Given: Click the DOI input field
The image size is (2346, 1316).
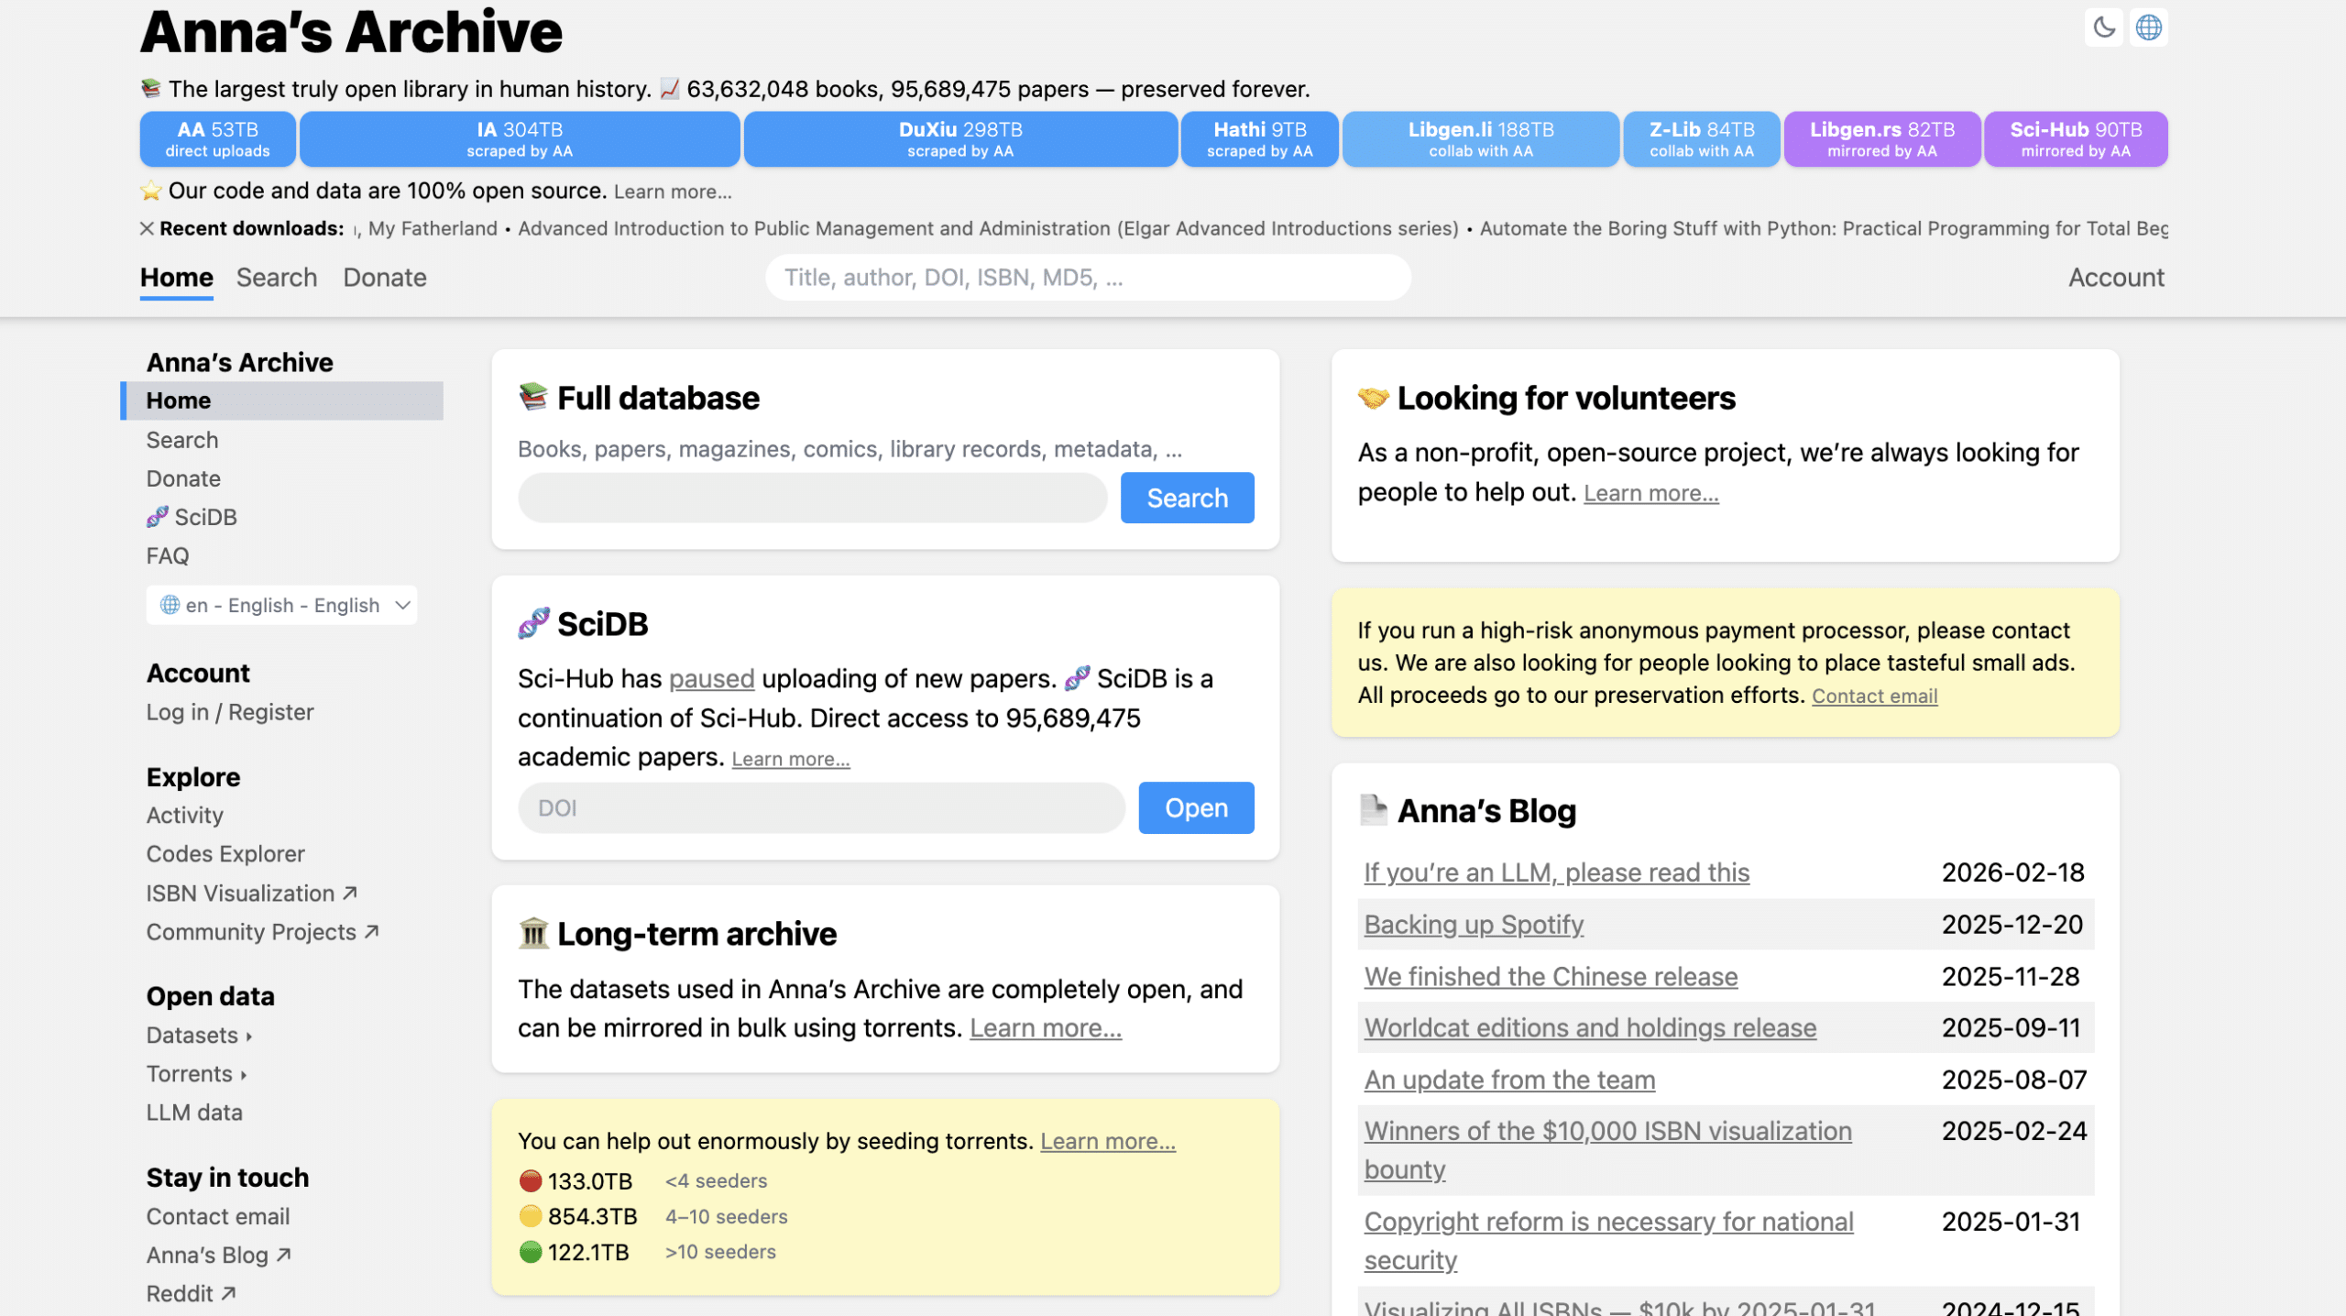Looking at the screenshot, I should coord(821,807).
